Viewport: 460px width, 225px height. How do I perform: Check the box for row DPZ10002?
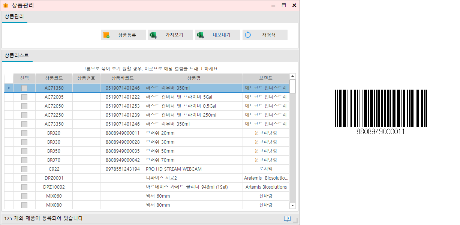24,187
